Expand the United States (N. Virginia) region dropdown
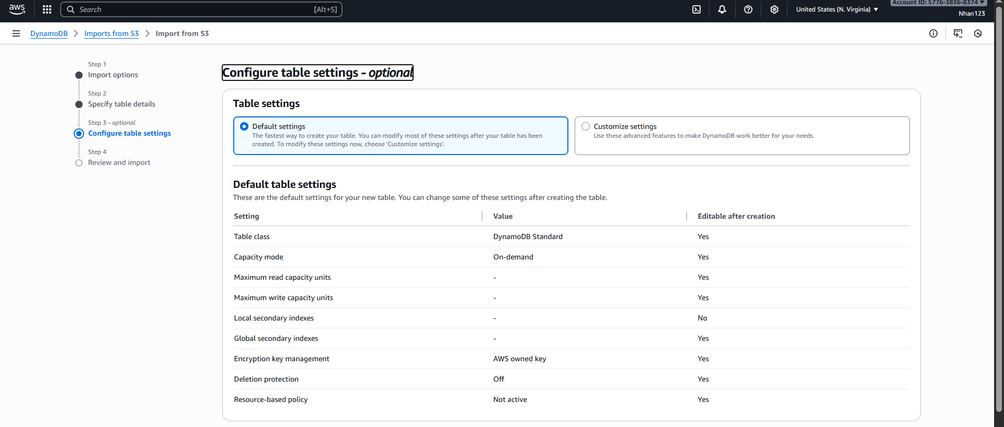 pyautogui.click(x=837, y=9)
